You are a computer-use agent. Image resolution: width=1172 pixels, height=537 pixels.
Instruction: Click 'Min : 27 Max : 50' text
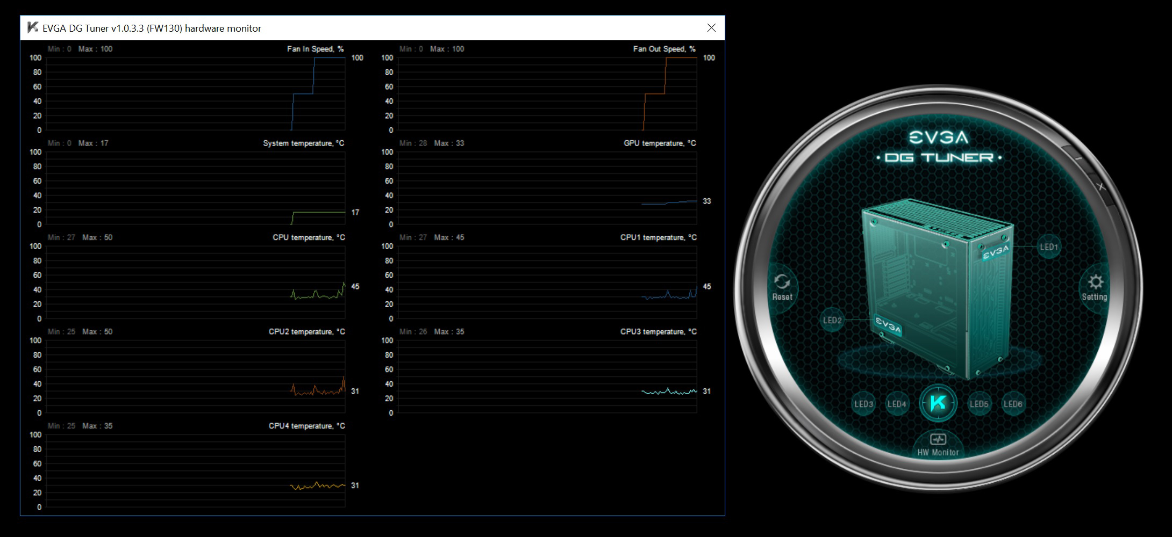coord(80,237)
